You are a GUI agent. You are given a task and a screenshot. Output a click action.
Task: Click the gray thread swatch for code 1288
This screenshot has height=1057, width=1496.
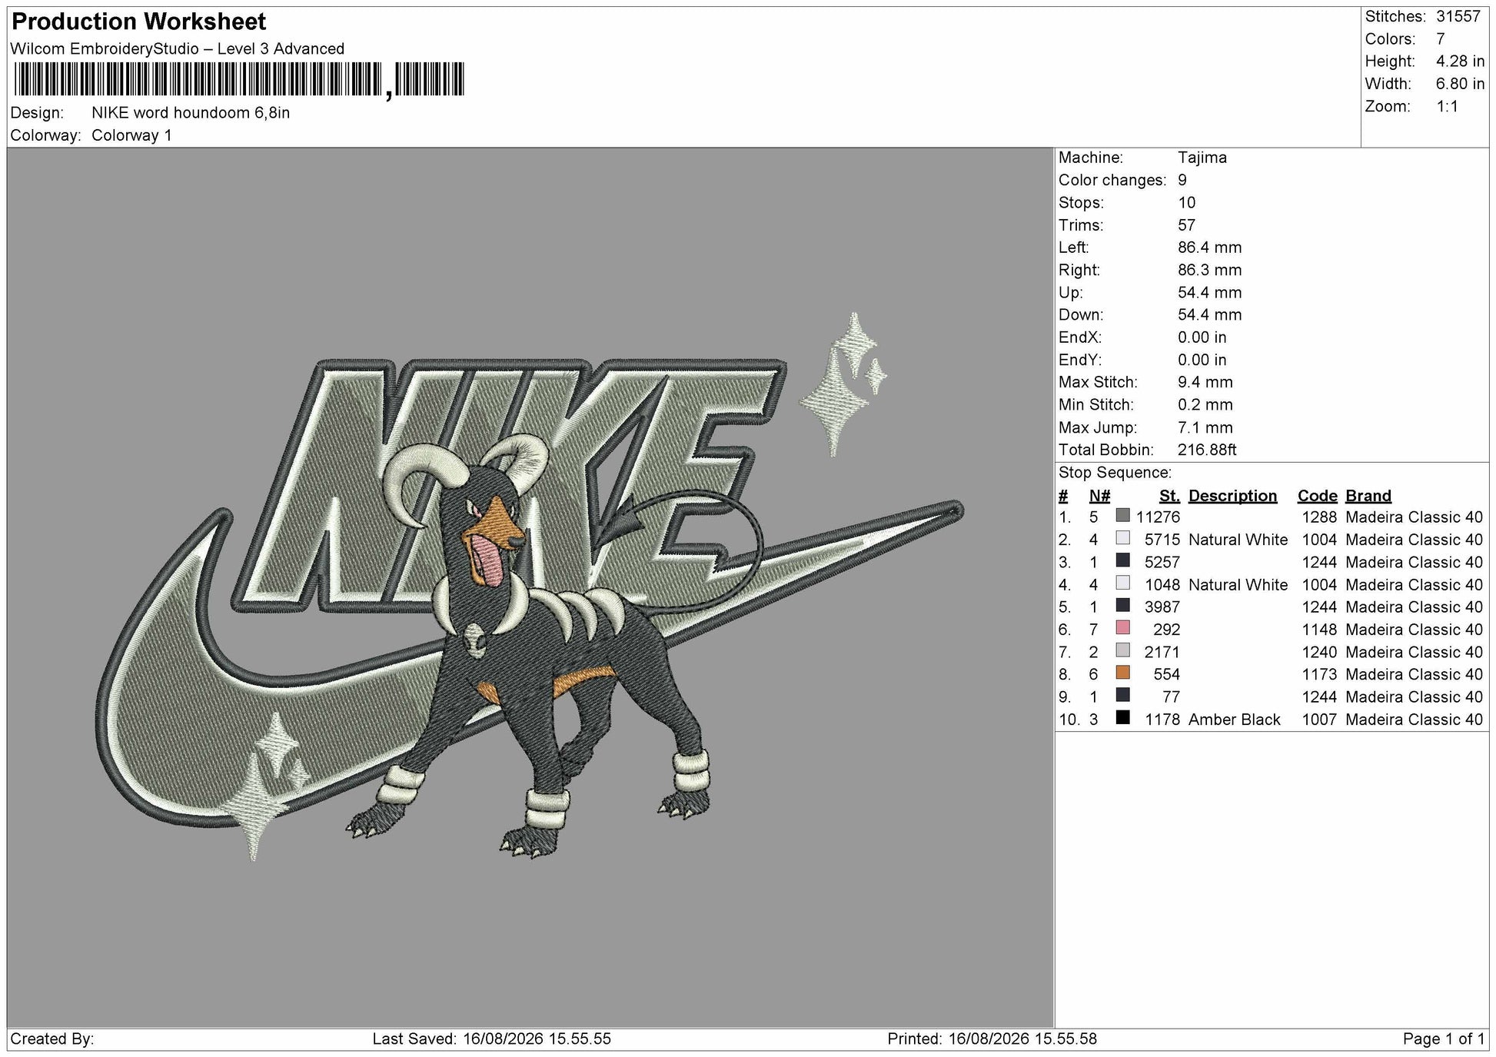click(1123, 516)
